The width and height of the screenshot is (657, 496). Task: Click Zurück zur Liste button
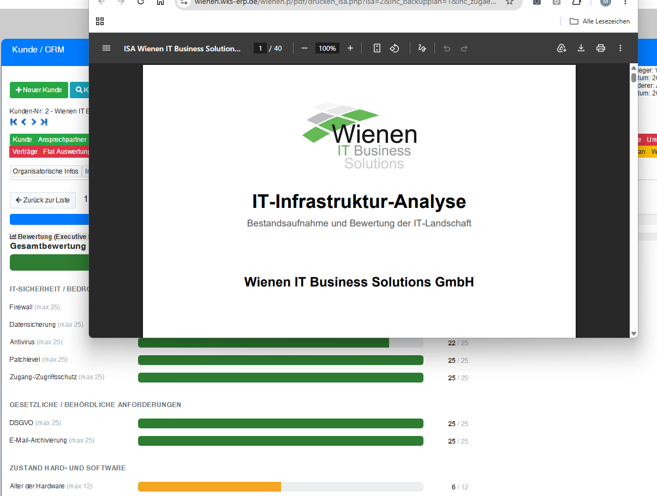pos(43,200)
